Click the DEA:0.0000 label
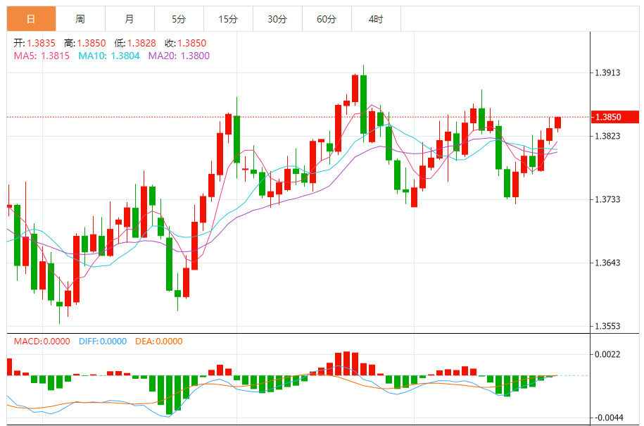 coord(159,342)
